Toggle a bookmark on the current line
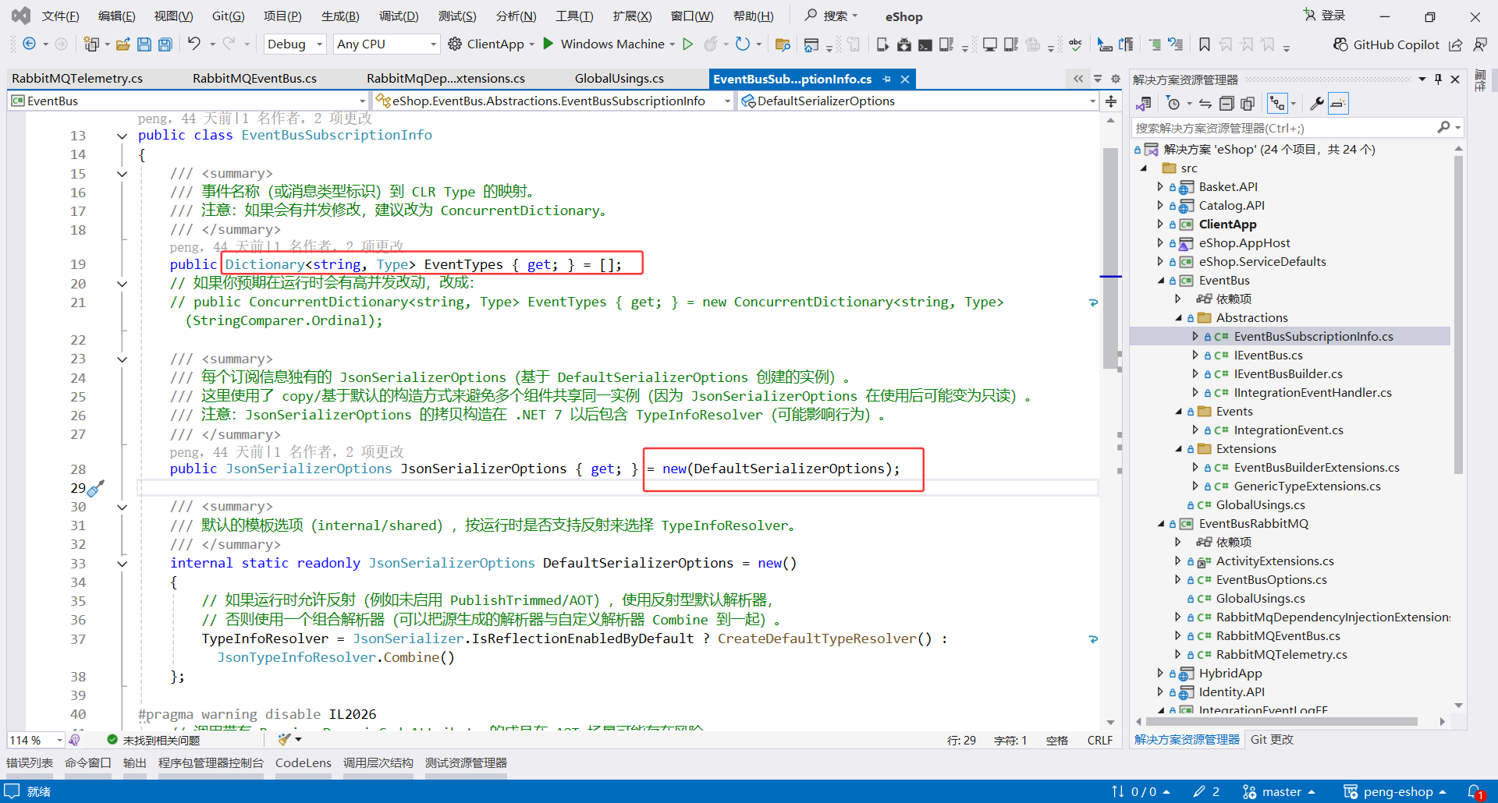This screenshot has height=803, width=1498. click(x=1203, y=44)
